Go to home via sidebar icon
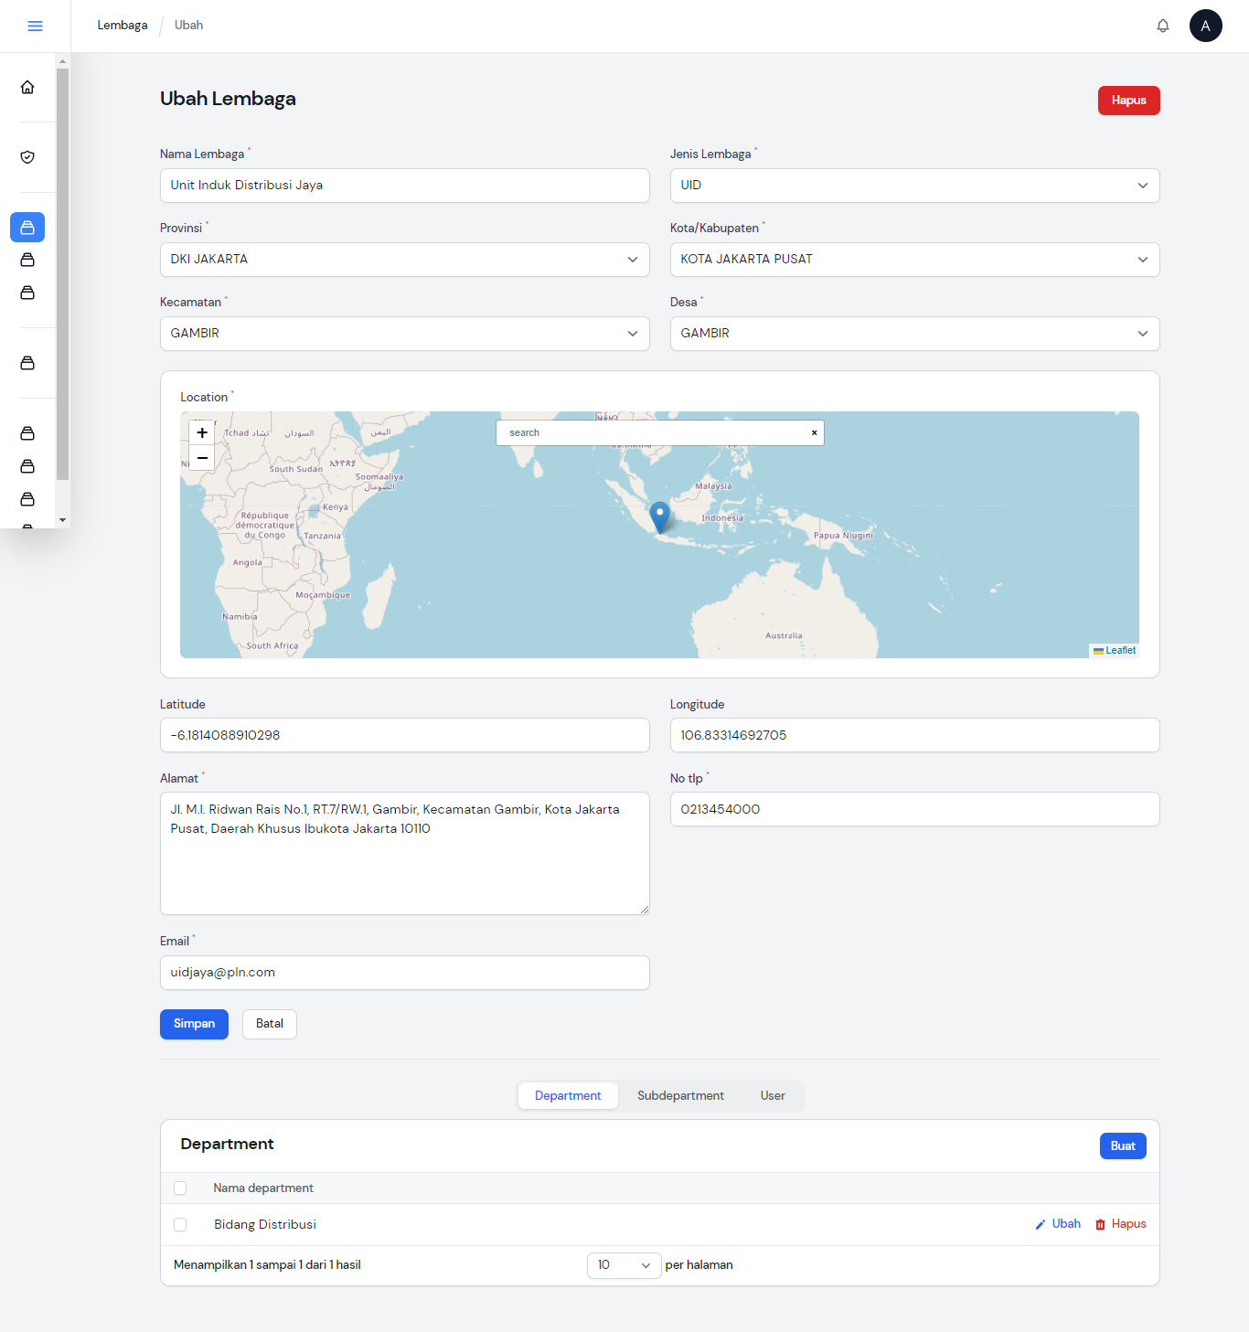The image size is (1249, 1332). tap(27, 87)
